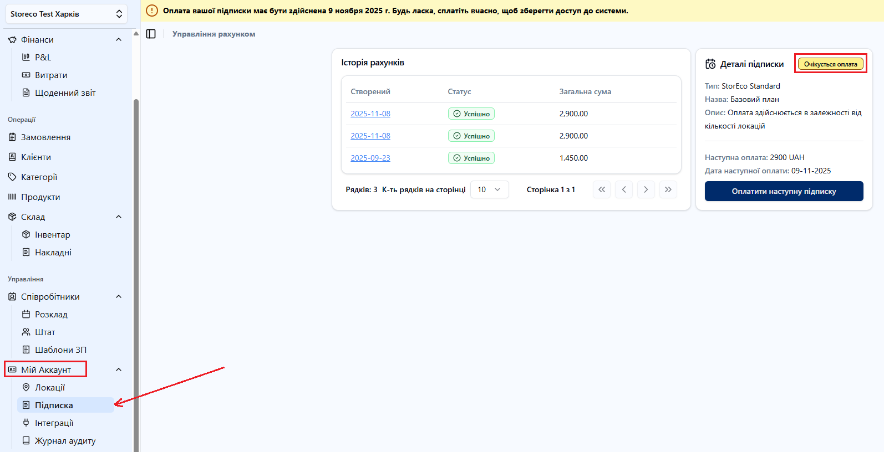Click Оплатити наступну підписку button
884x452 pixels.
[784, 191]
